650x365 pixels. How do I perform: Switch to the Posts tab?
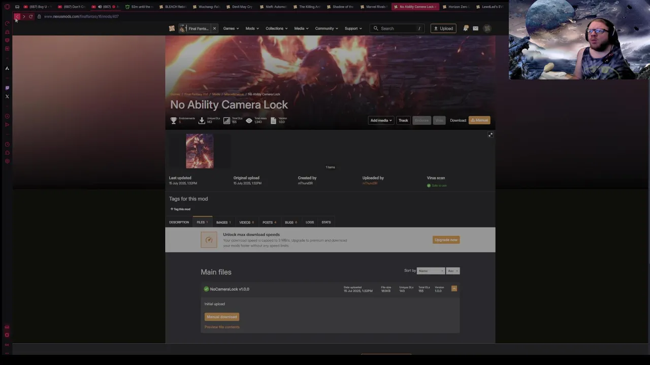(269, 222)
